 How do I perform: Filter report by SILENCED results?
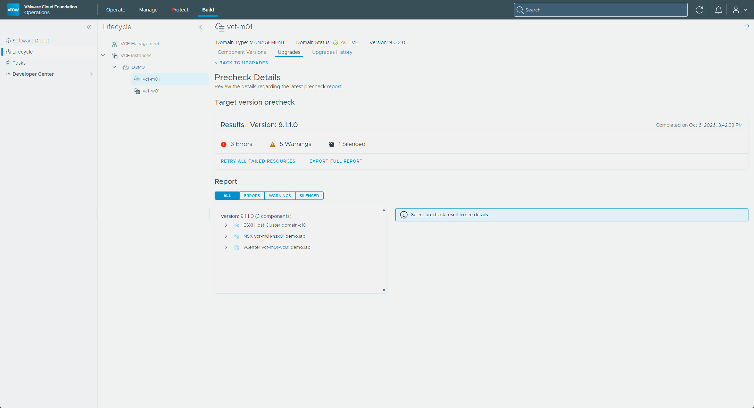coord(309,196)
